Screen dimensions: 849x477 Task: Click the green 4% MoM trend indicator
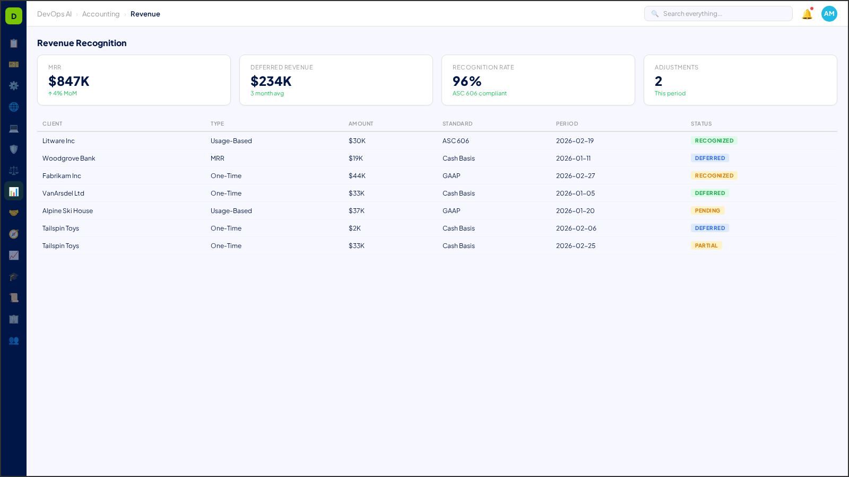click(x=63, y=93)
